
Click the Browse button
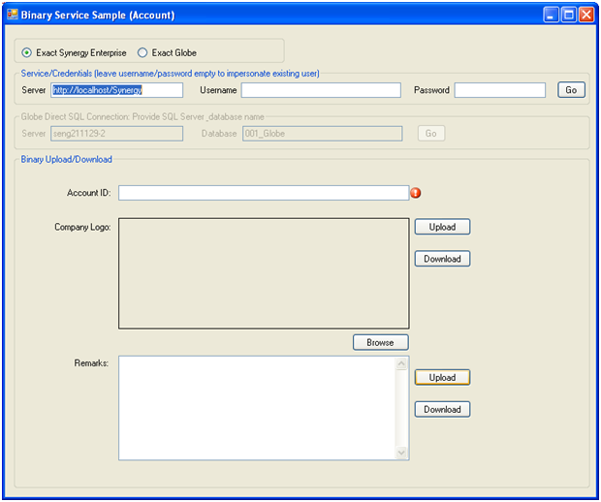pyautogui.click(x=381, y=343)
